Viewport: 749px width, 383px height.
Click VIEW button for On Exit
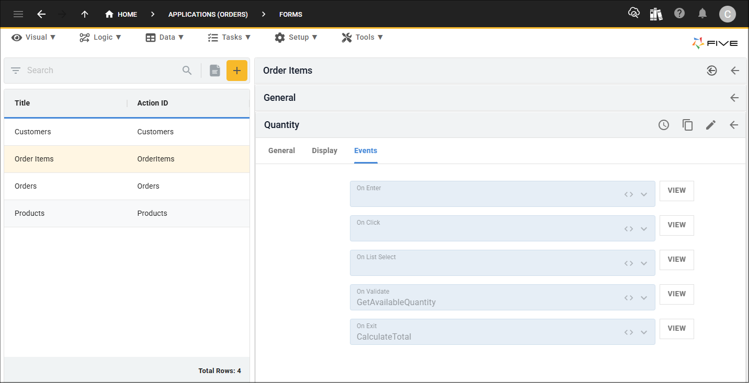coord(676,328)
